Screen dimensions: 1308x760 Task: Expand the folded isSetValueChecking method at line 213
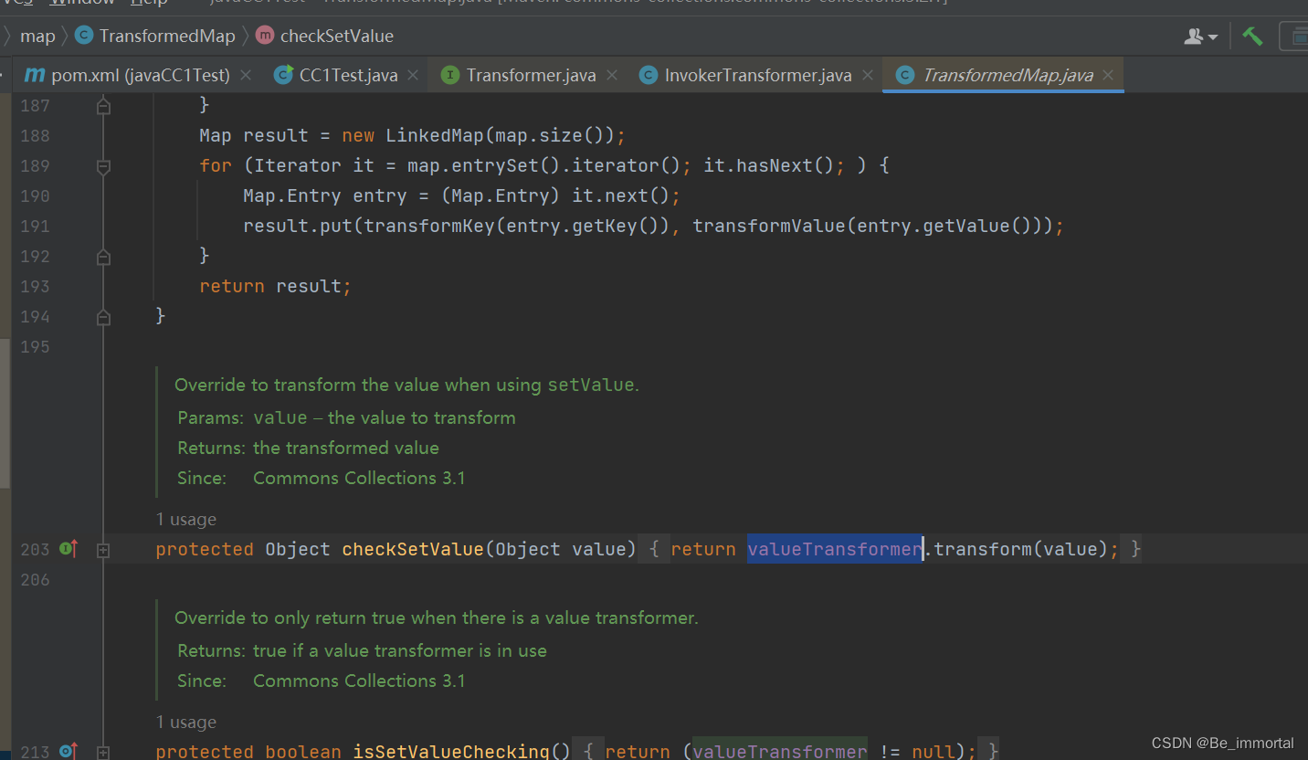103,753
